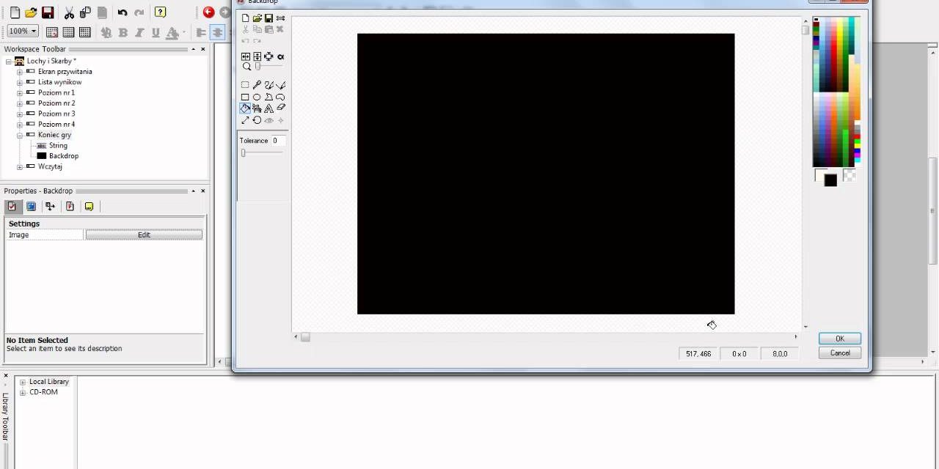Image resolution: width=939 pixels, height=469 pixels.
Task: Select the String object in workspace tree
Action: pos(58,146)
